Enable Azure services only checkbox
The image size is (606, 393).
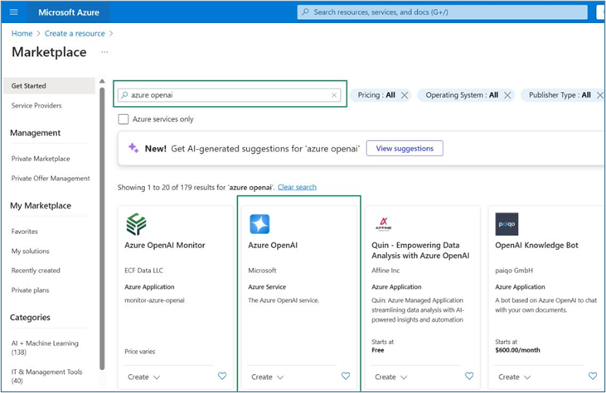(x=124, y=119)
